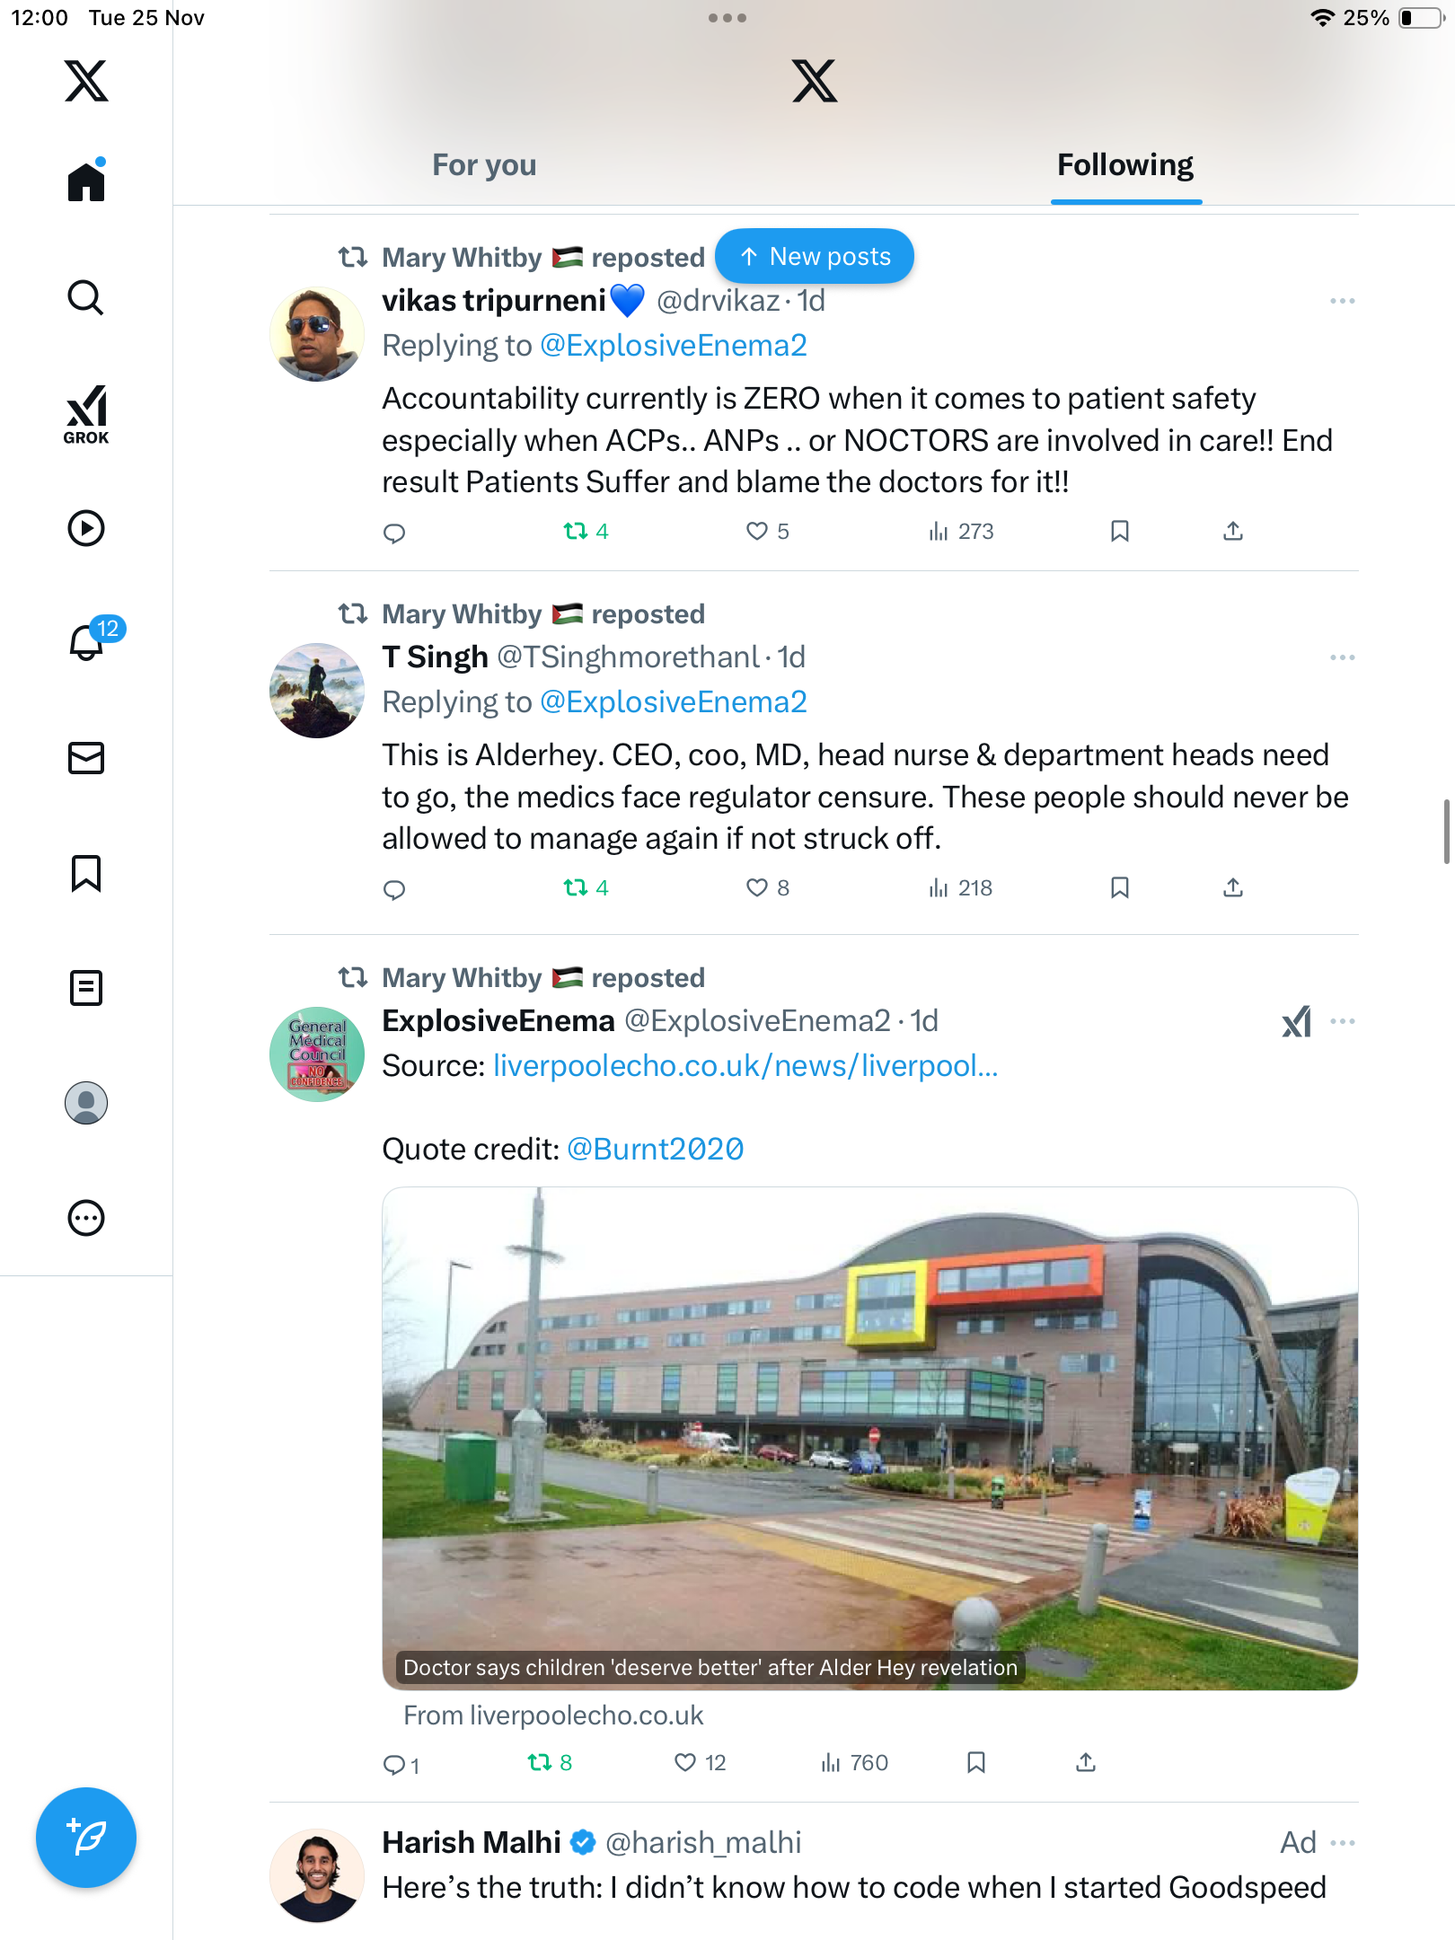Open the video play icon in sidebar

pos(86,528)
